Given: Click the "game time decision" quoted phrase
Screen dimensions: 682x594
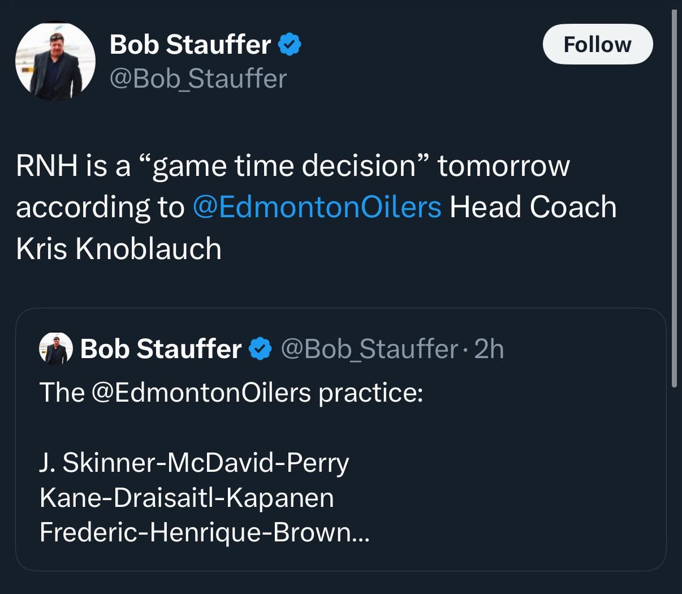Looking at the screenshot, I should pyautogui.click(x=285, y=166).
